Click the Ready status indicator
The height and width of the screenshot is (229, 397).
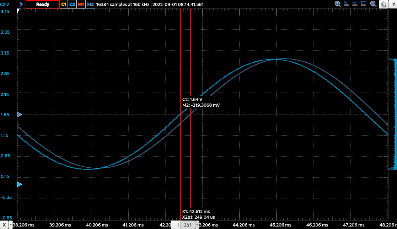coord(42,4)
